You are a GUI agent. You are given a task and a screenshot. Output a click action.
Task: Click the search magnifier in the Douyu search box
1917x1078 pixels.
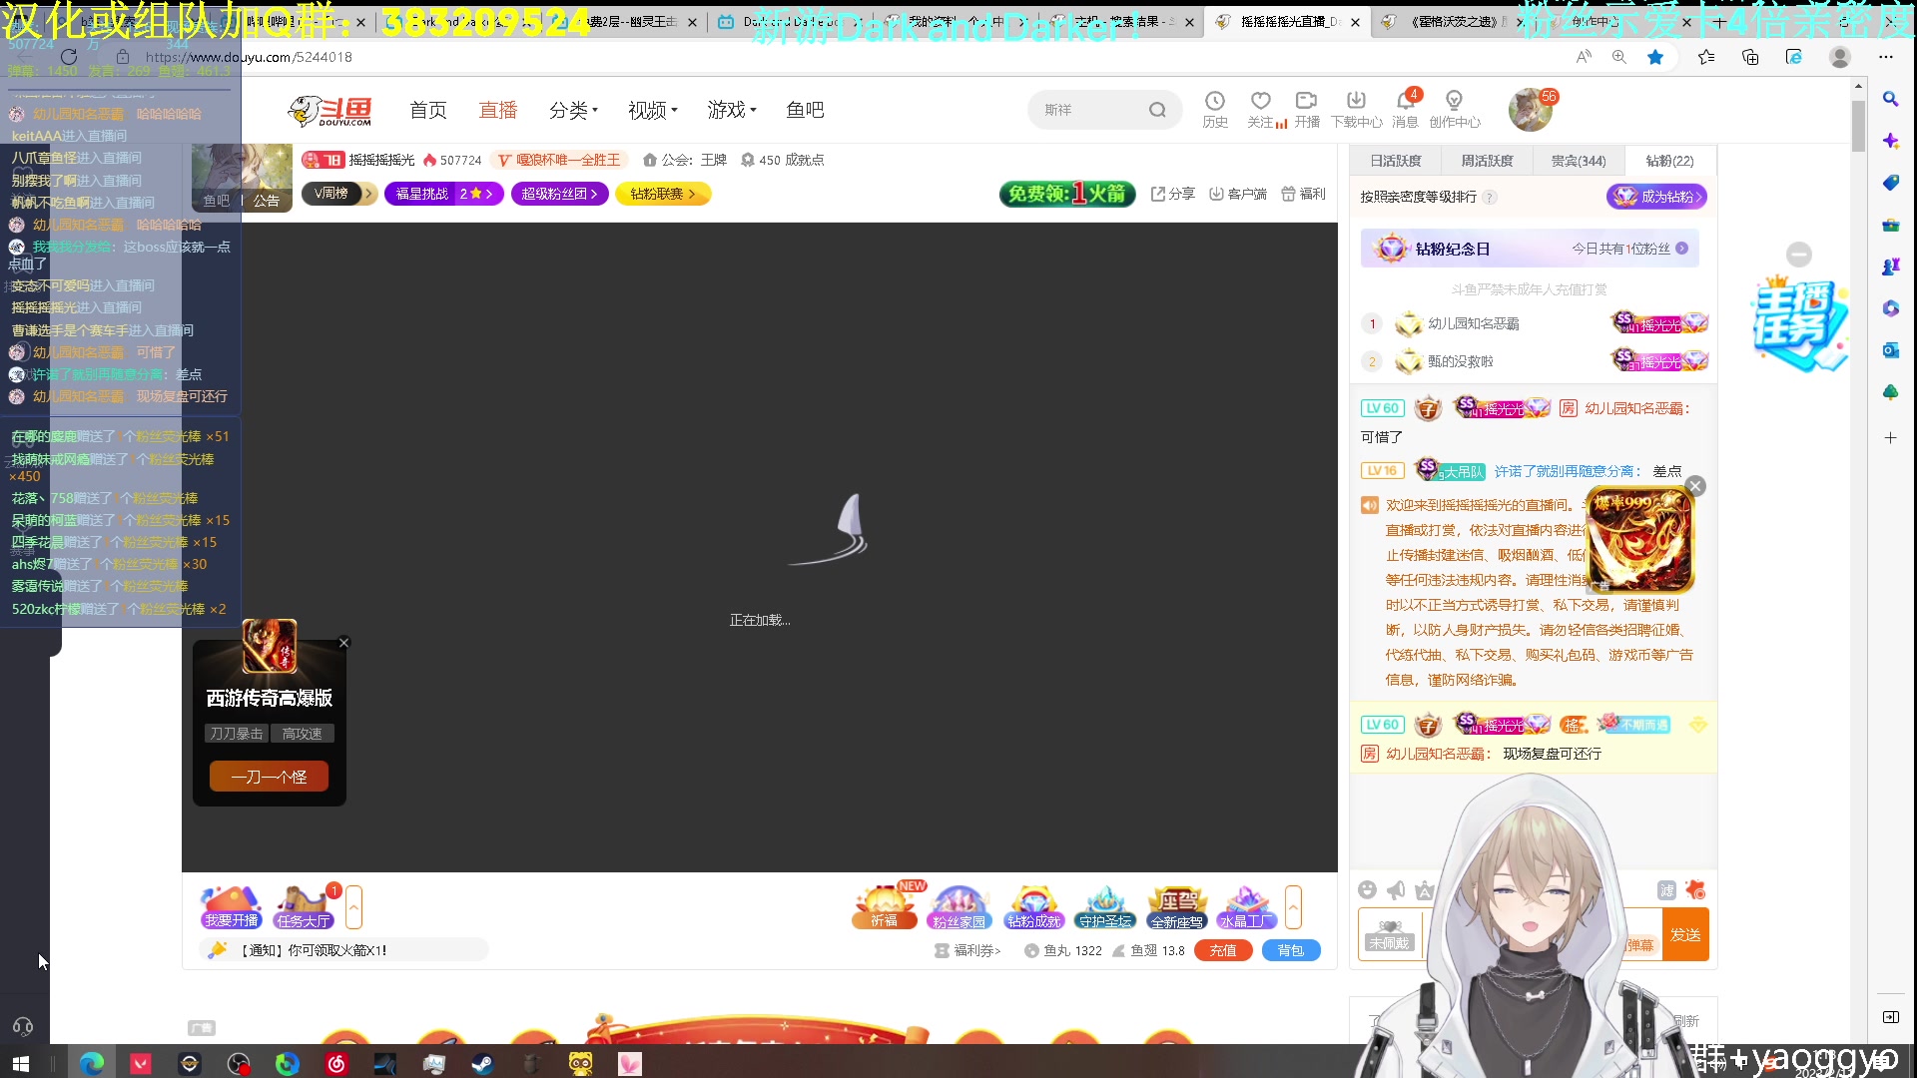coord(1157,110)
